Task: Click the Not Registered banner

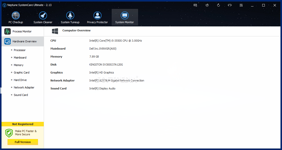Action: coord(23,124)
